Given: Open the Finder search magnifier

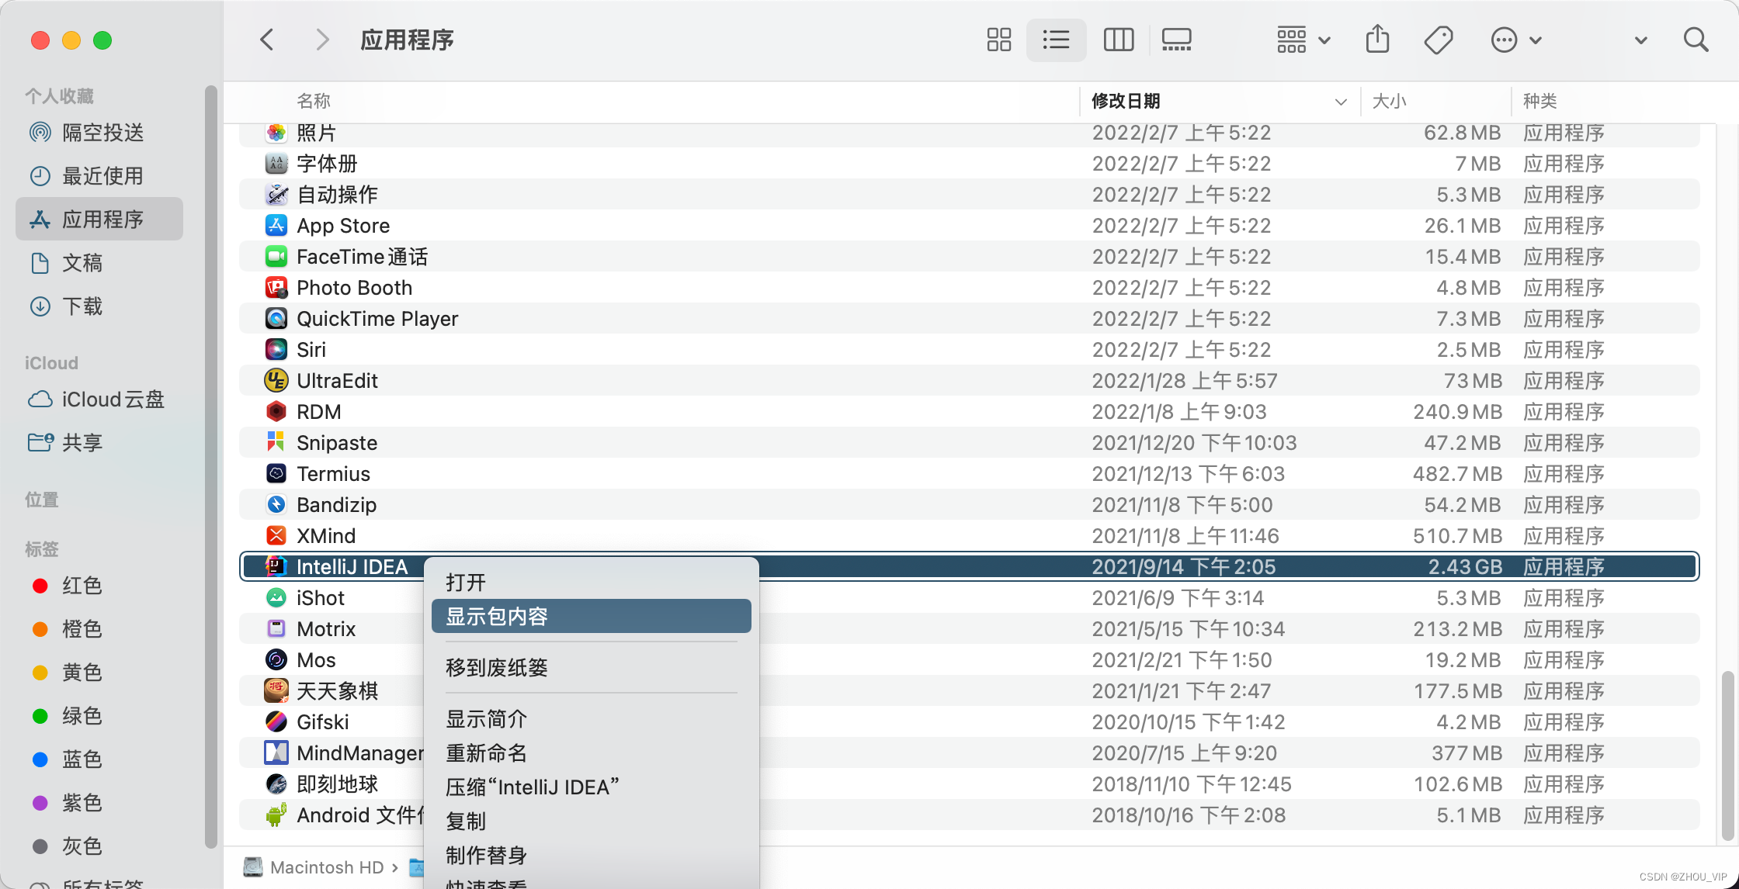Looking at the screenshot, I should (1696, 40).
